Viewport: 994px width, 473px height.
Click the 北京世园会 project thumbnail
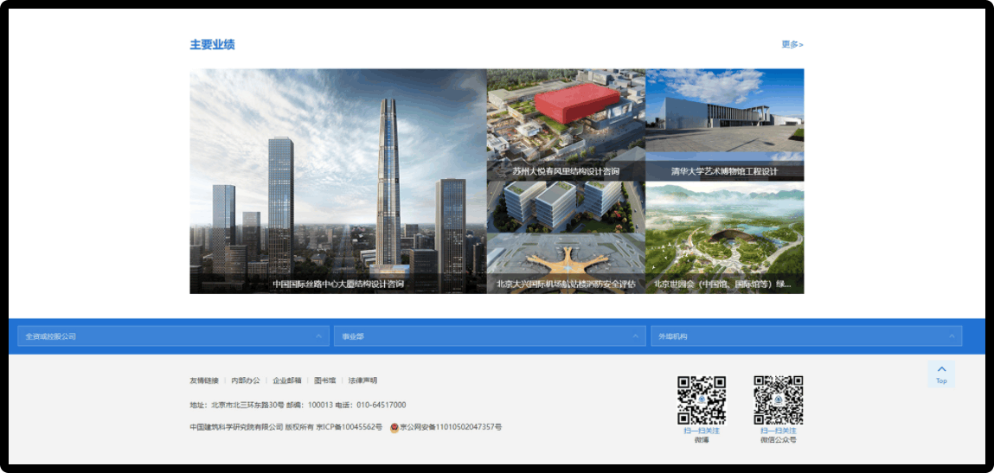point(724,237)
